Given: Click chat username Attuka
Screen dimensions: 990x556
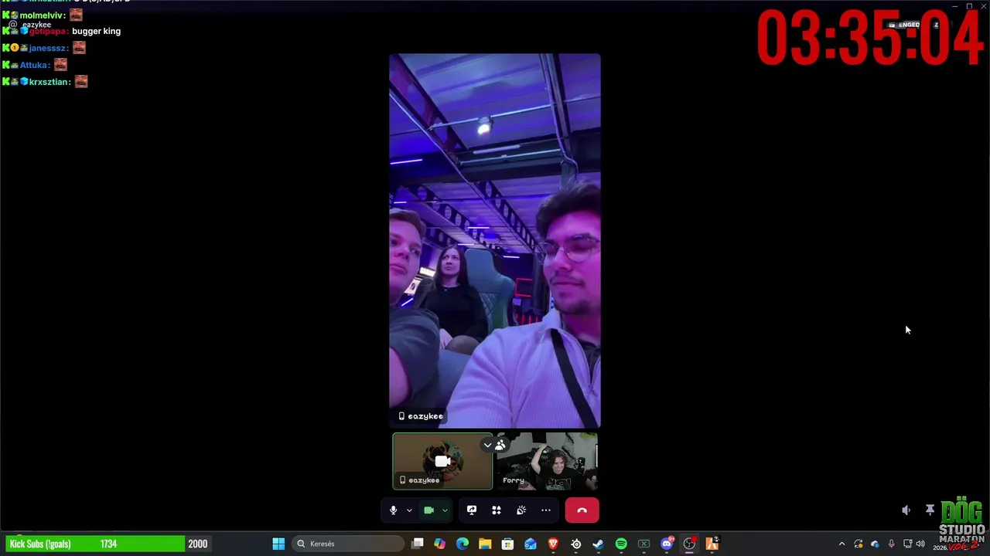Looking at the screenshot, I should [x=35, y=65].
